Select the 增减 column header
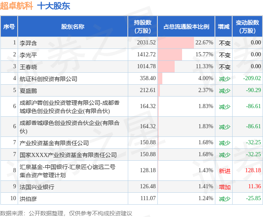263x217 pixels. [224, 26]
